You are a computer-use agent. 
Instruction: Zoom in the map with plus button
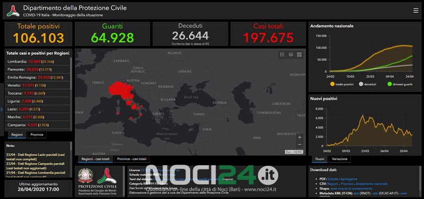(x=299, y=137)
